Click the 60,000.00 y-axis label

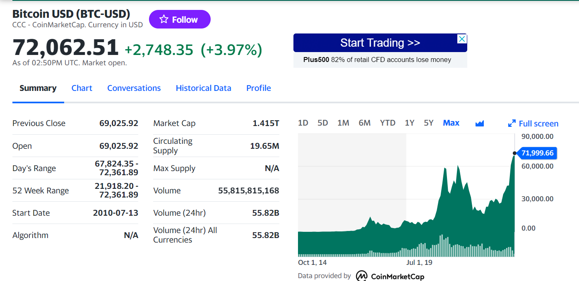point(537,166)
